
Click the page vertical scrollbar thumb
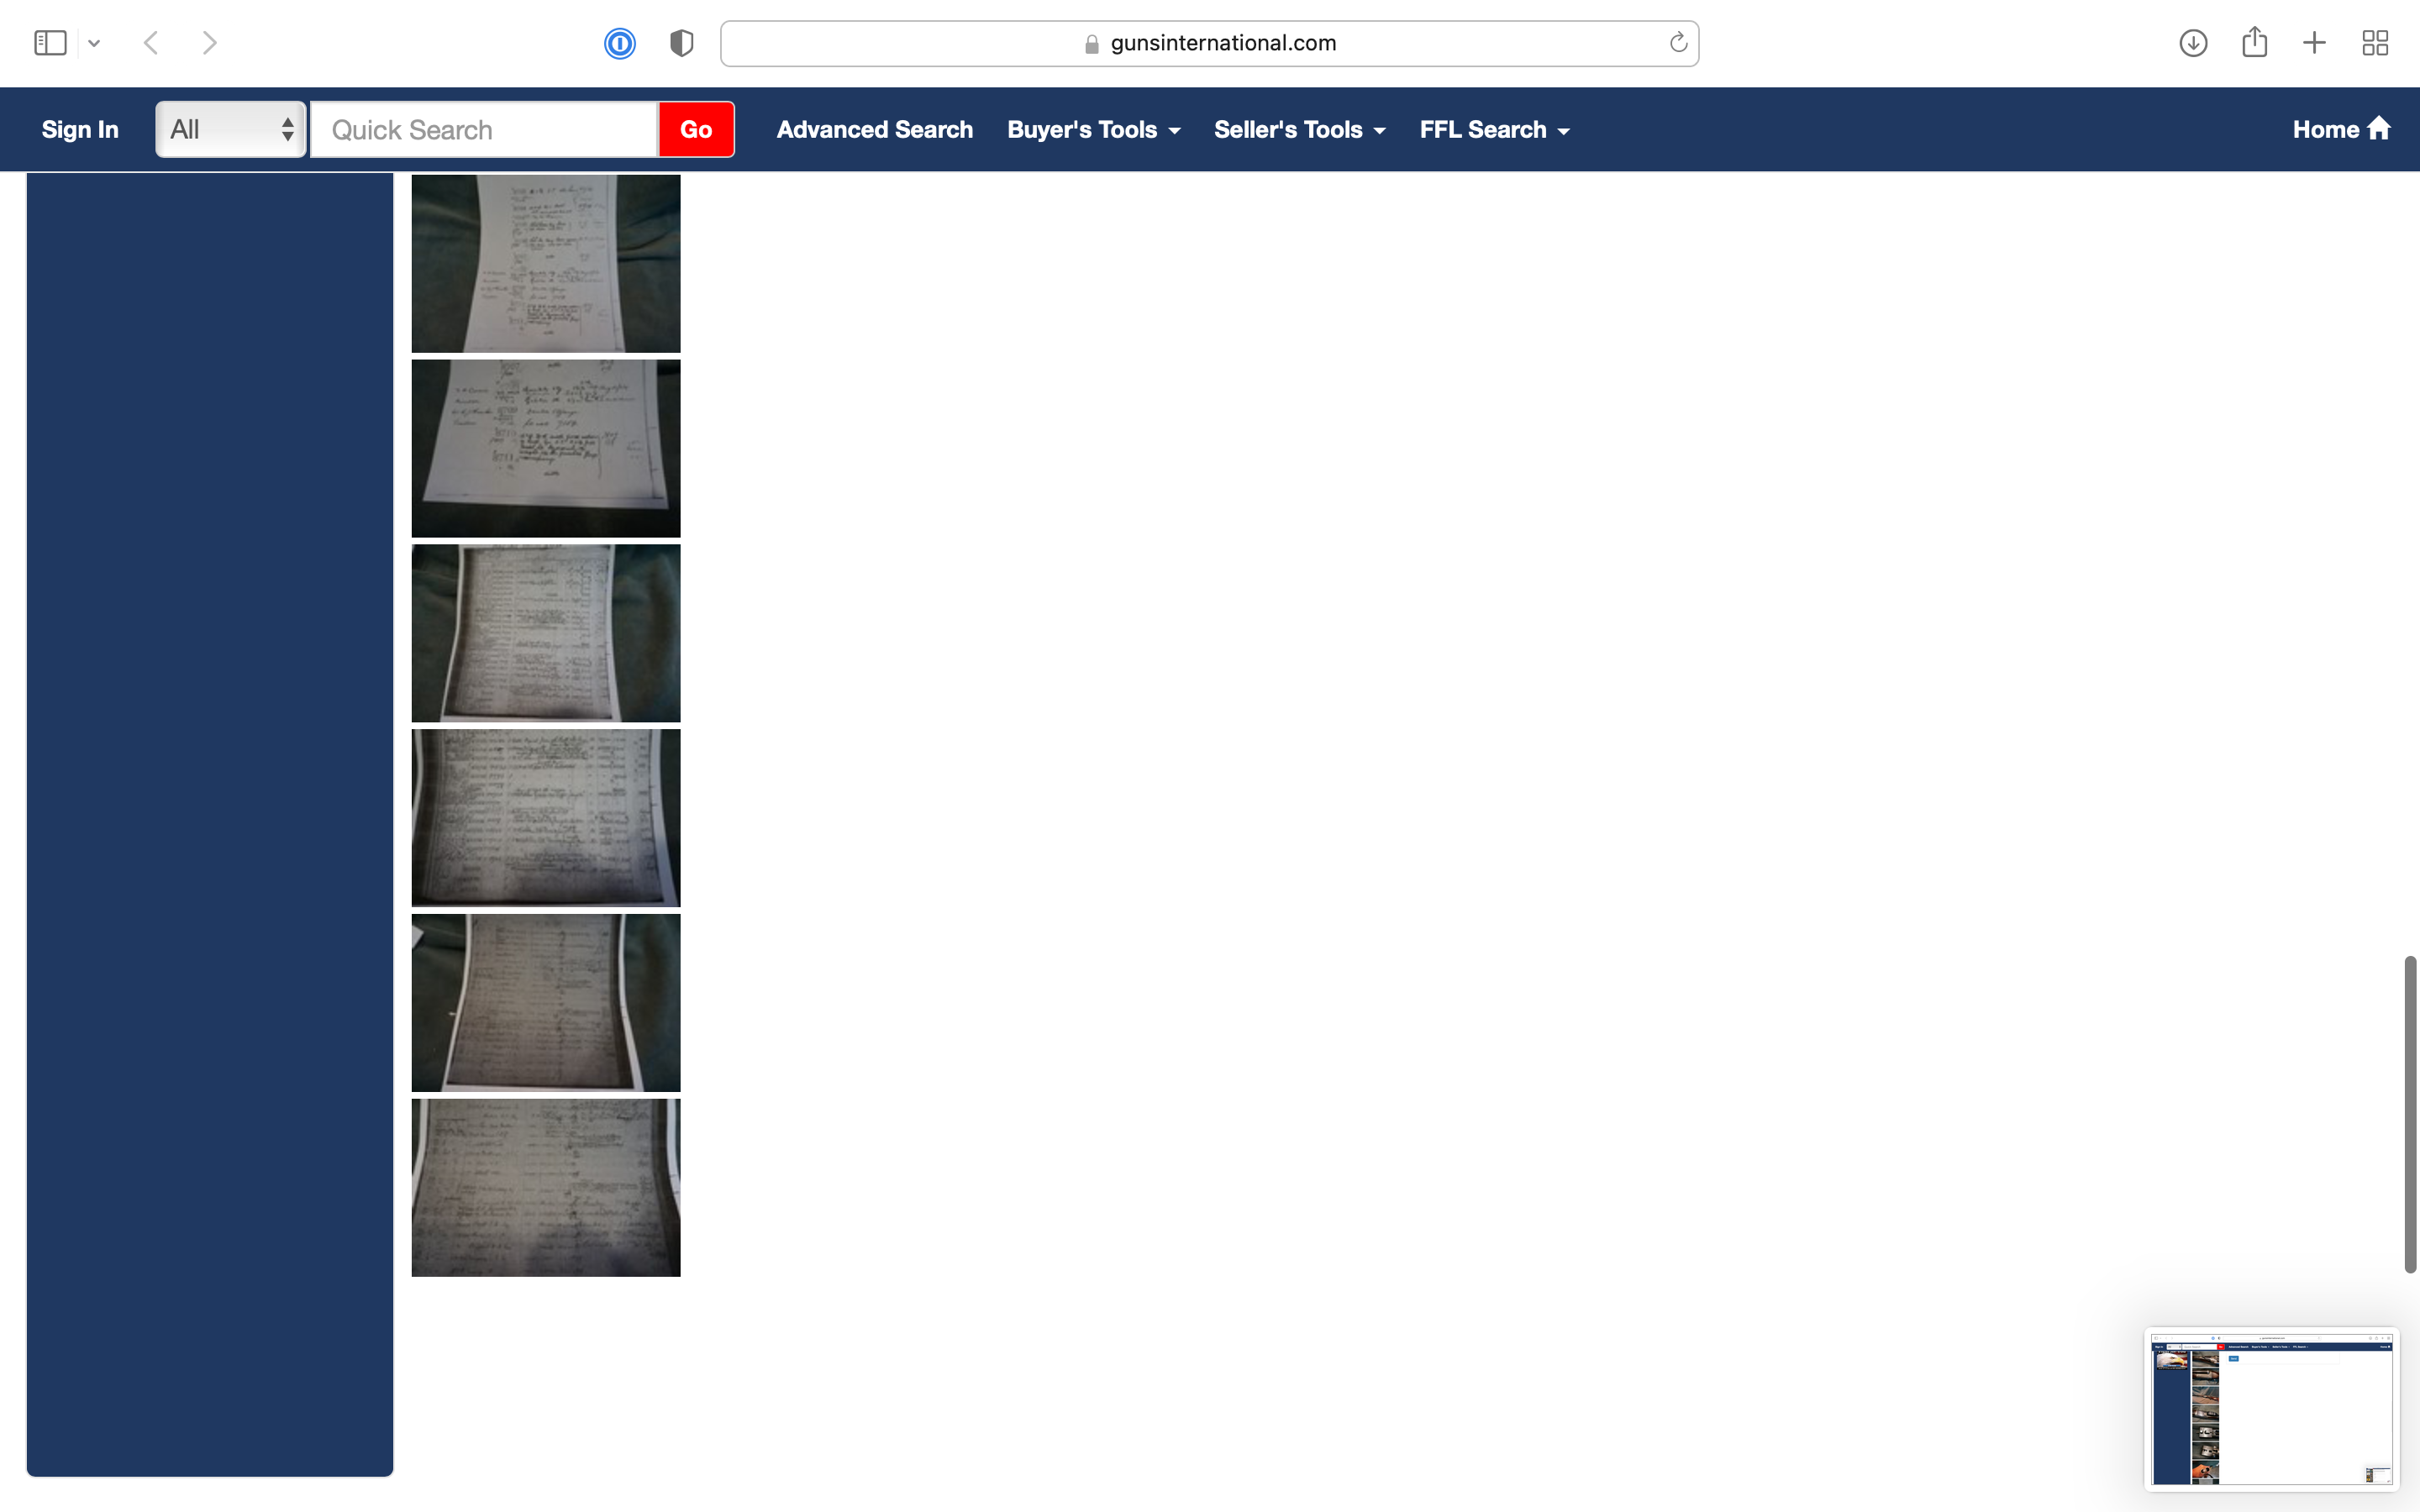pos(2410,1114)
